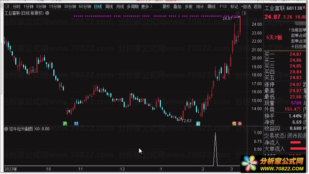This screenshot has height=174, width=309.
Task: Select the 1分钟 period
Action: pyautogui.click(x=28, y=7)
